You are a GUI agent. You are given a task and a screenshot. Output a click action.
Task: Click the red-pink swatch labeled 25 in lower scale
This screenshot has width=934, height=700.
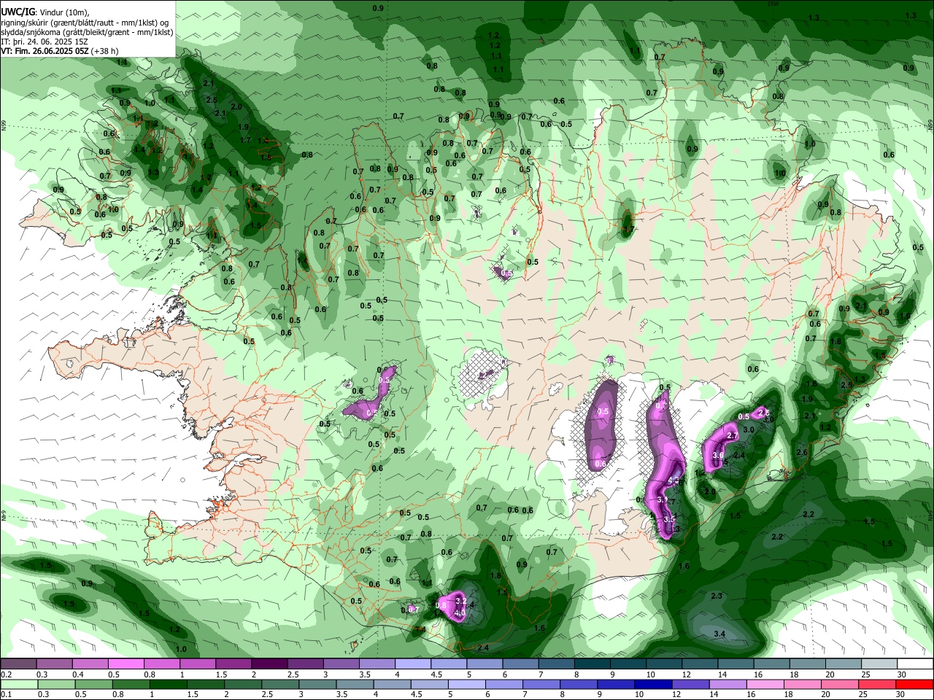876,684
